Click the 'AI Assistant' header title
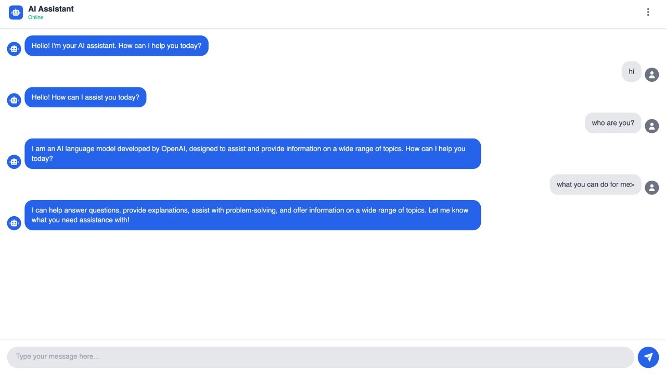The image size is (666, 375). [x=51, y=9]
